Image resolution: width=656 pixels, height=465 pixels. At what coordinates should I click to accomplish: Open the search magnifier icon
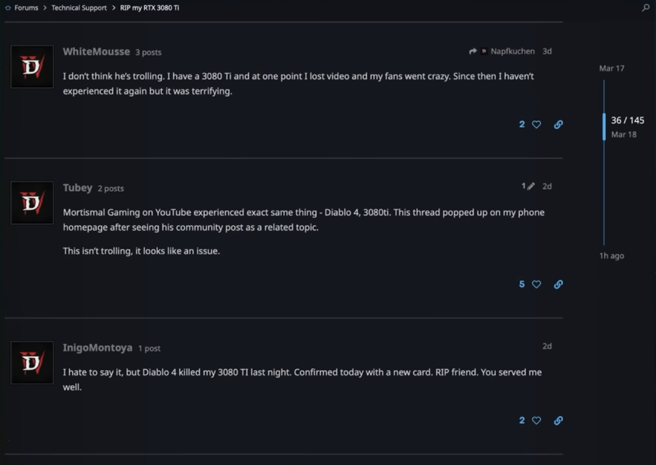[x=646, y=8]
